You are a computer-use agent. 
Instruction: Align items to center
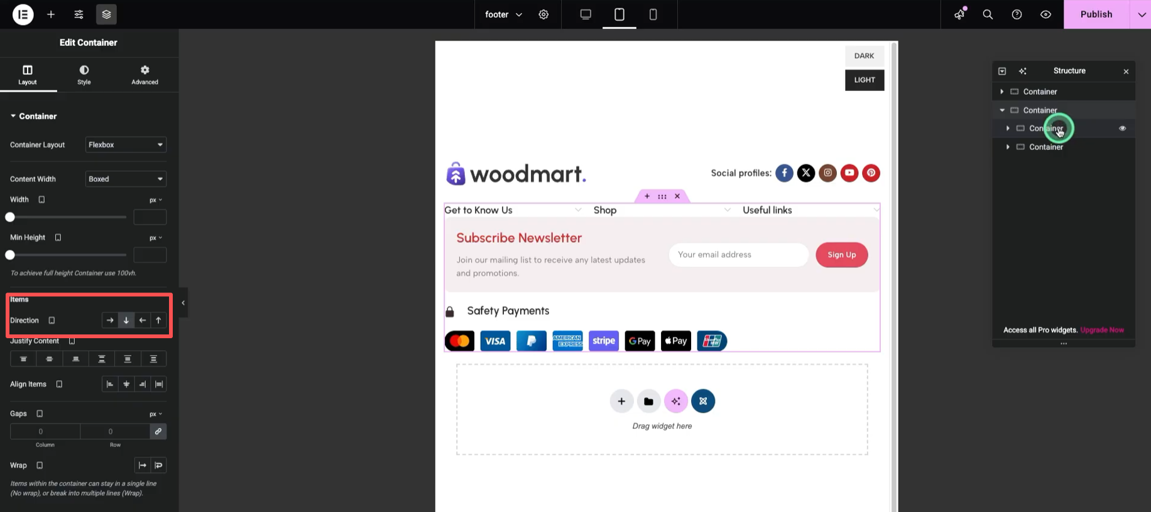click(126, 384)
